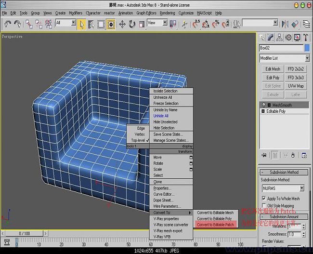This screenshot has height=254, width=313.
Task: Click the 0 / 100 time slider
Action: (x=24, y=233)
